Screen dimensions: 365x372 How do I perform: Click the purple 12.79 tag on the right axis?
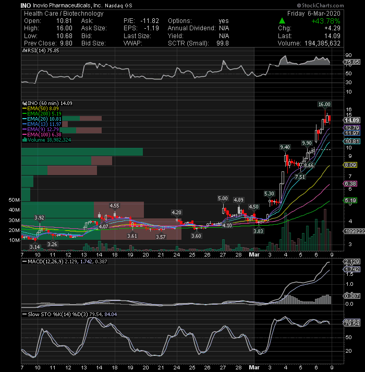coord(352,127)
